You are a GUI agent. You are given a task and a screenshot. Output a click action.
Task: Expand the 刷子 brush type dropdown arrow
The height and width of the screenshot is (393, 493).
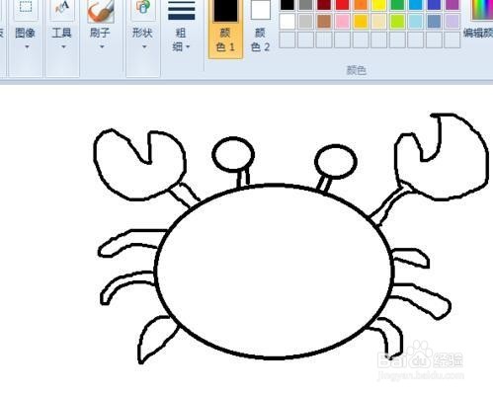click(102, 46)
